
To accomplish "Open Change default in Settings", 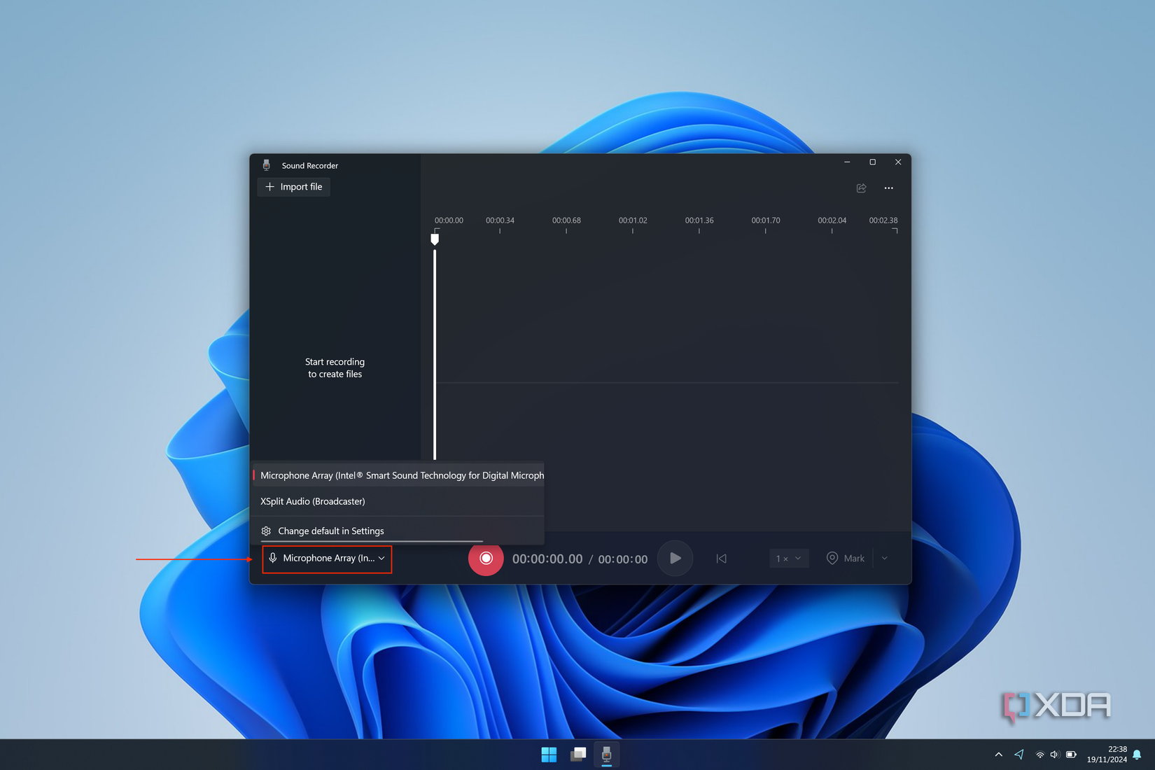I will click(x=398, y=531).
